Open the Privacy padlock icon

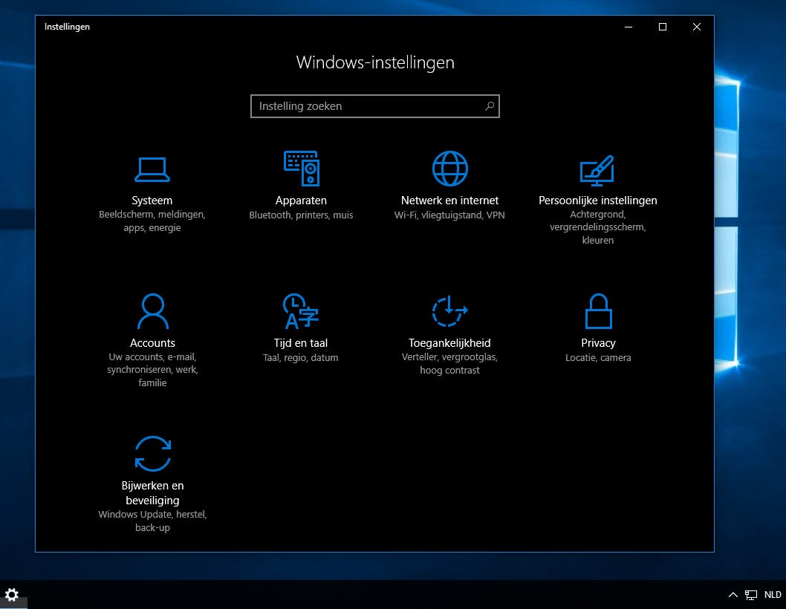(598, 311)
